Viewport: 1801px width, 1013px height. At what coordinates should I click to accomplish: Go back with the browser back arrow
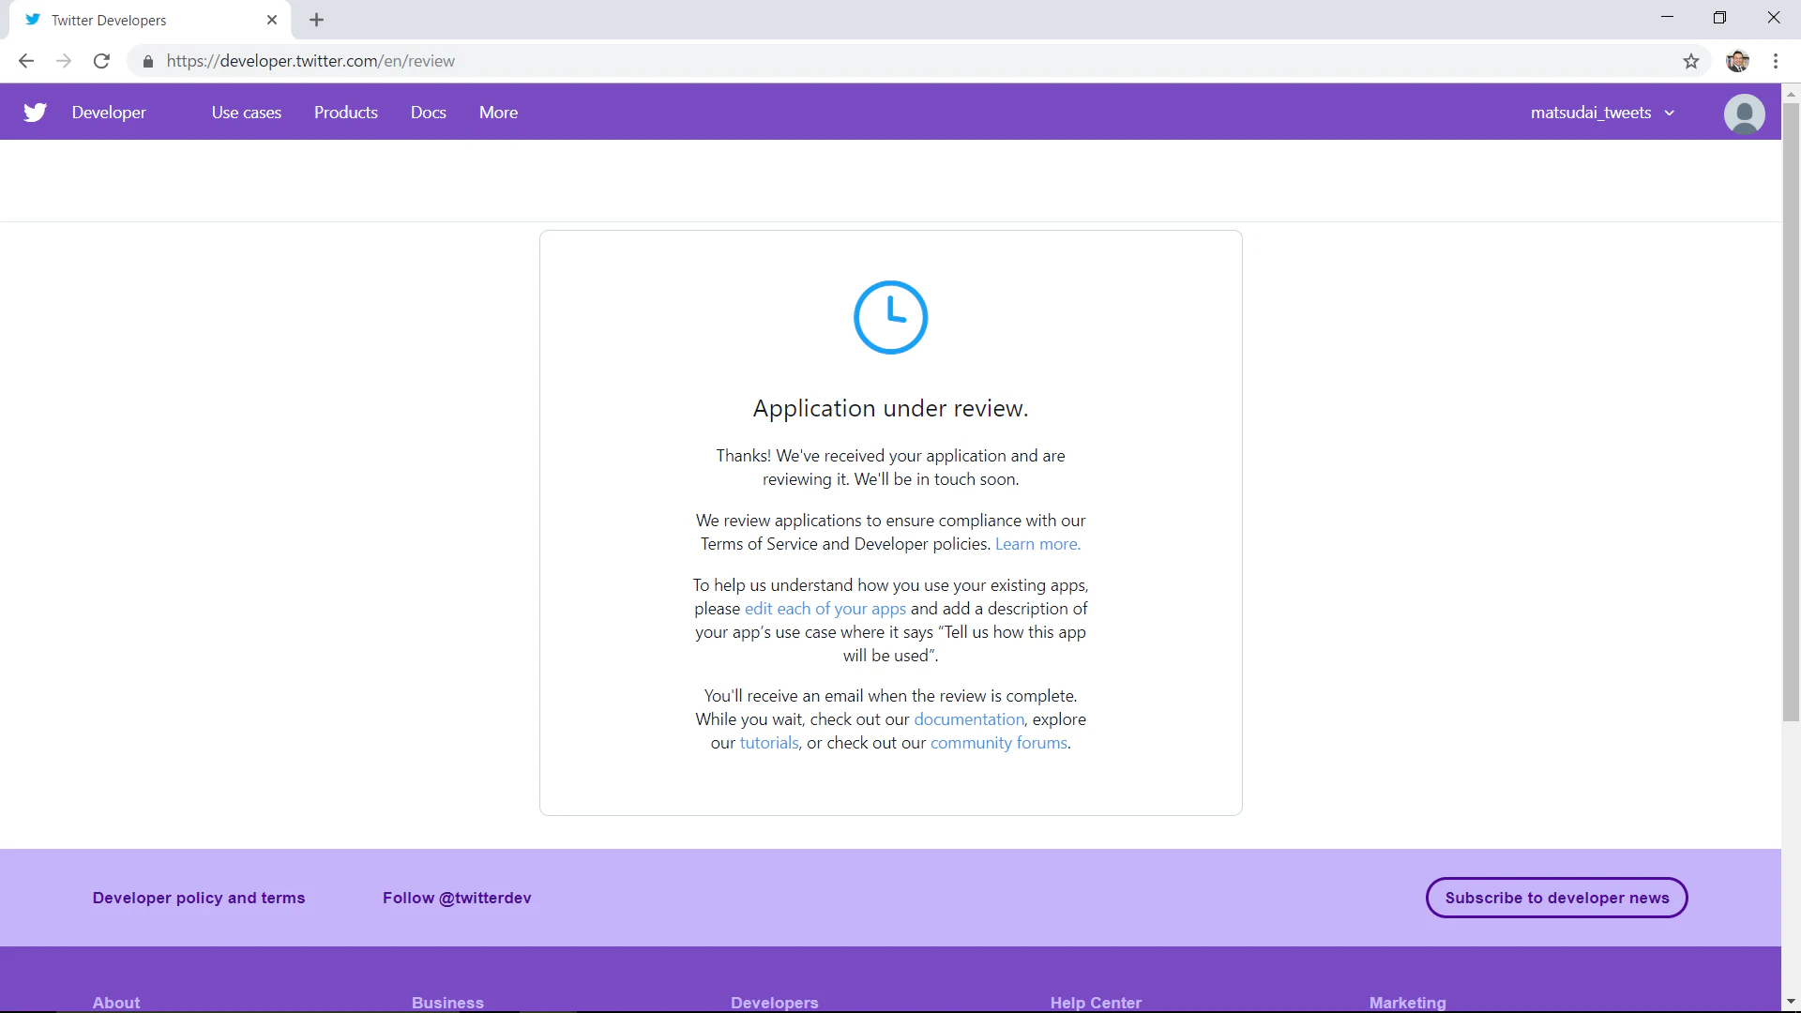click(x=26, y=61)
